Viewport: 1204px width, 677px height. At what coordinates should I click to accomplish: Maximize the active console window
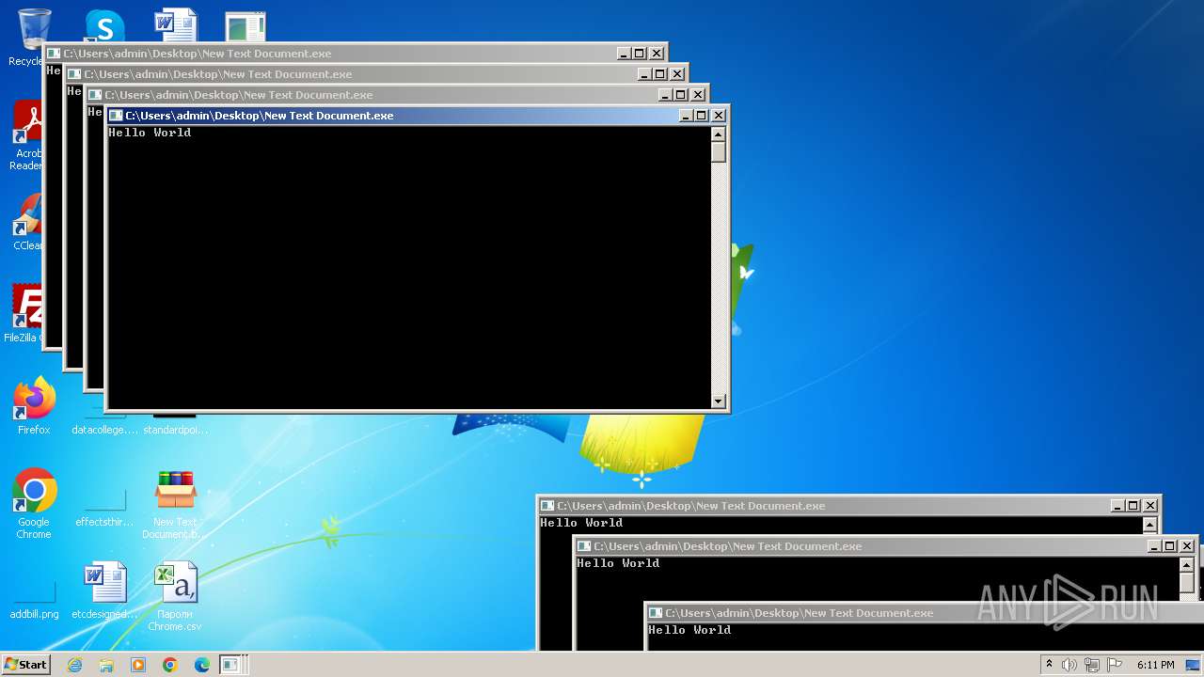[702, 116]
